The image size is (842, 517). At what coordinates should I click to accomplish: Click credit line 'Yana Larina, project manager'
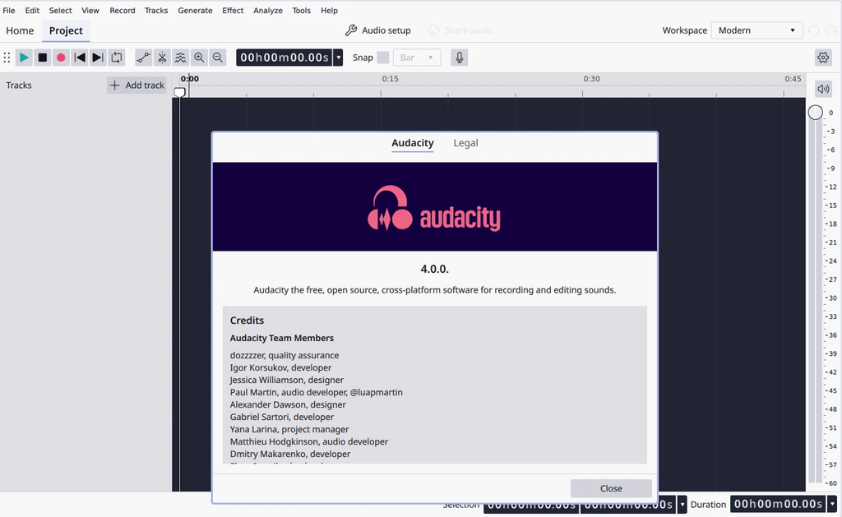pos(289,430)
